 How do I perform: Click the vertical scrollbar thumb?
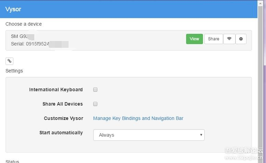[260, 84]
